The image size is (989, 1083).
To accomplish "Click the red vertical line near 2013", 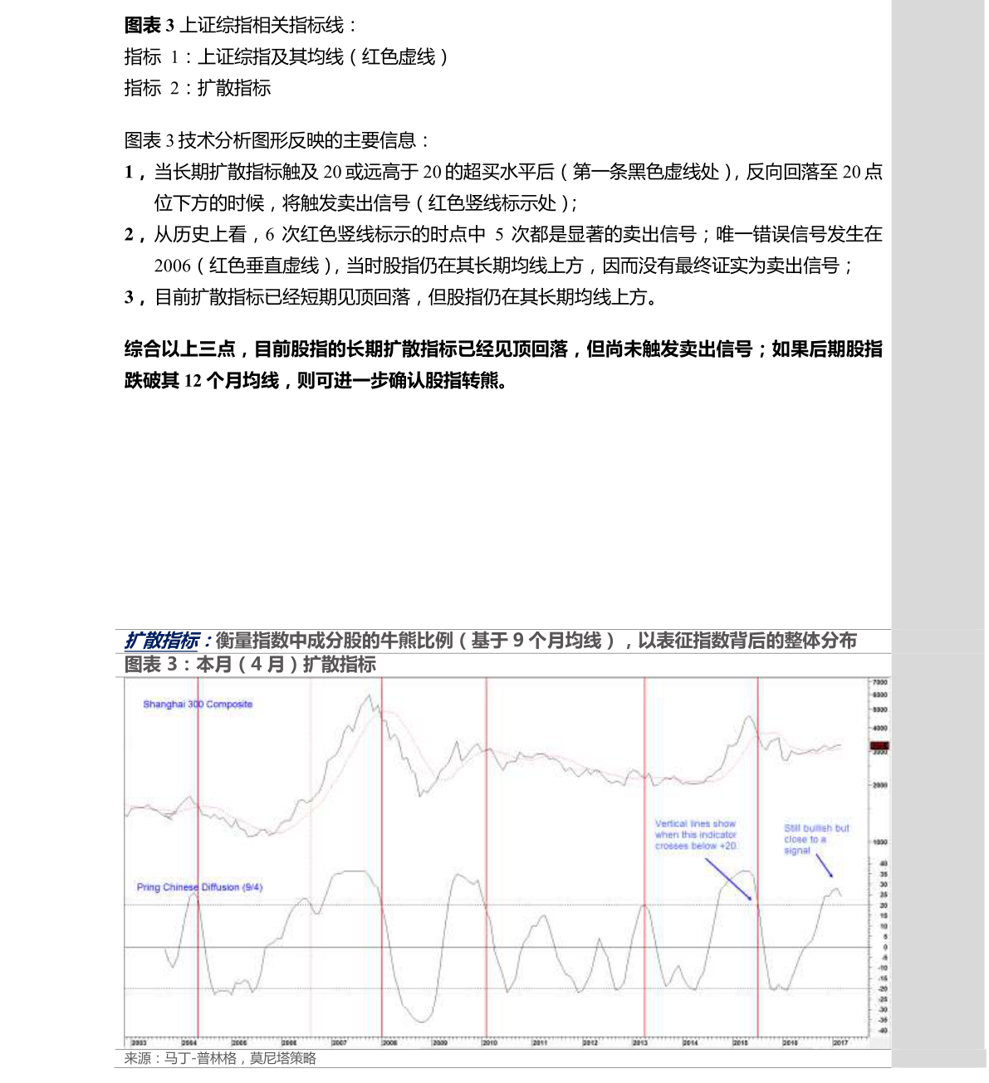I will point(644,857).
